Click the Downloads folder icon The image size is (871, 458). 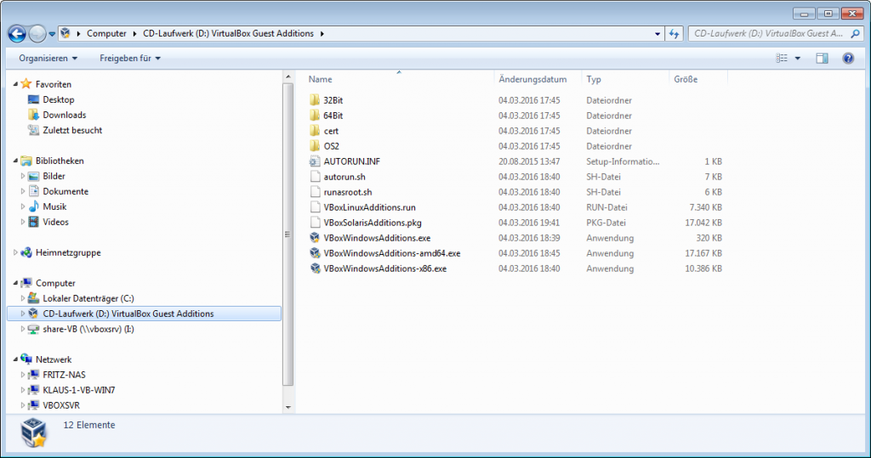point(33,115)
